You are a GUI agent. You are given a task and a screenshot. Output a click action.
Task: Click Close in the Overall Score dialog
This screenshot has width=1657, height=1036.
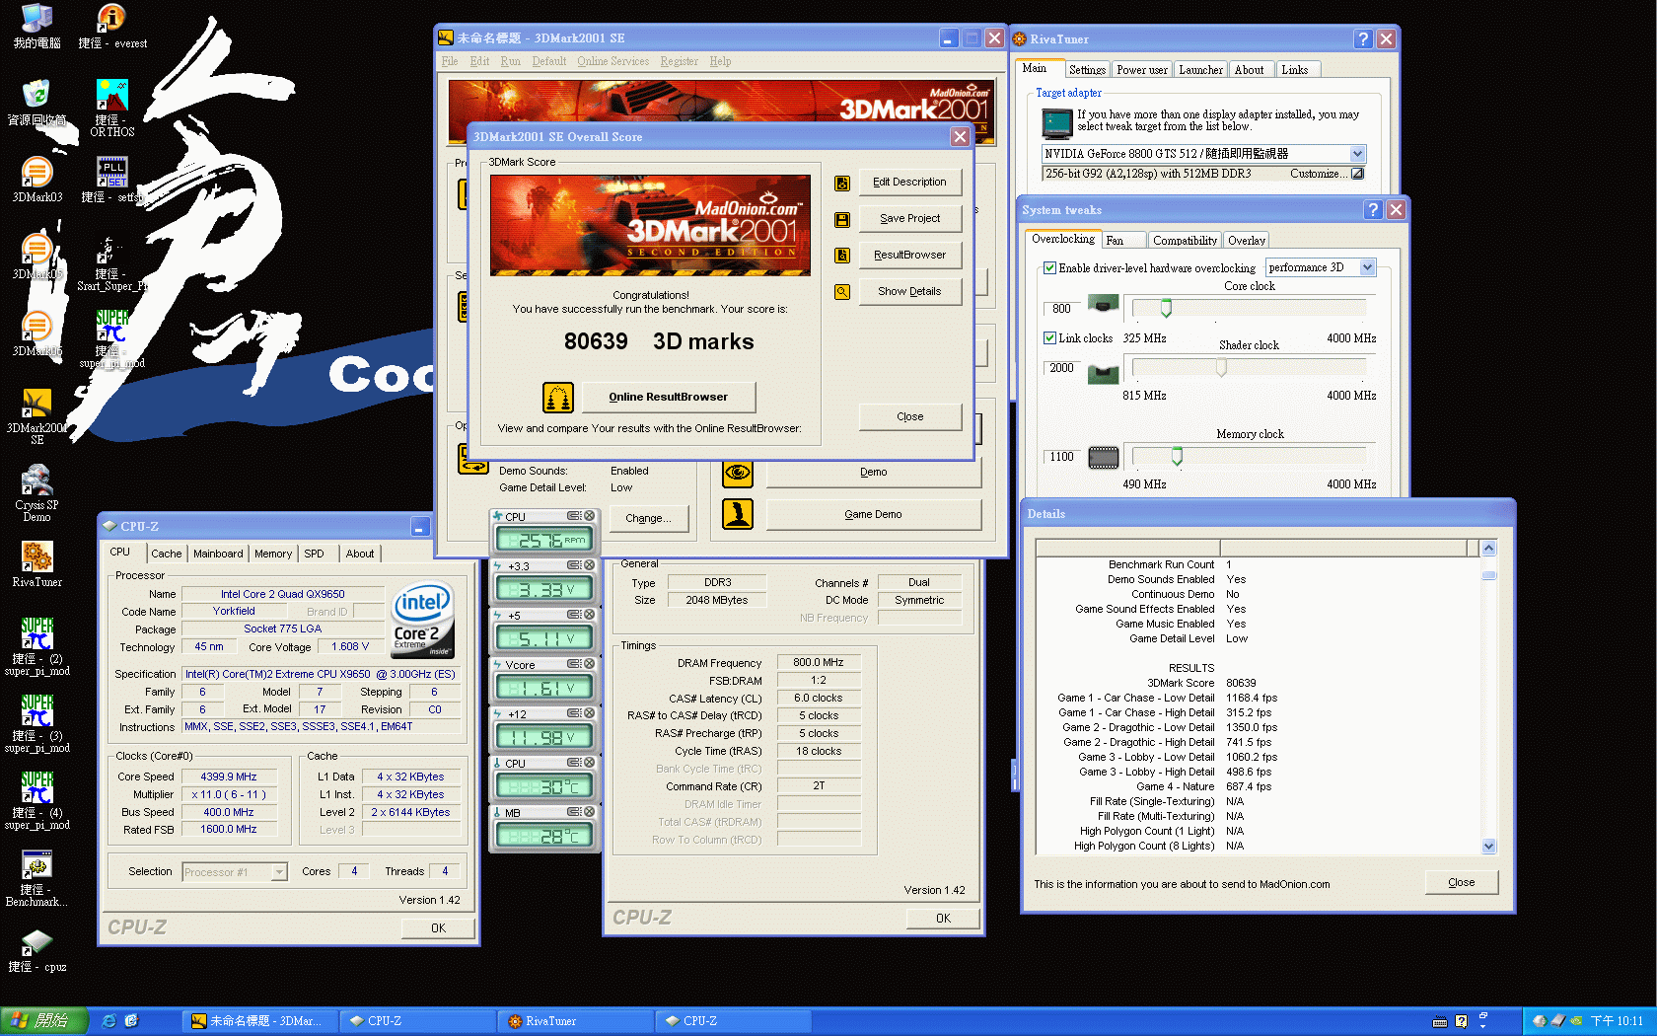909,417
